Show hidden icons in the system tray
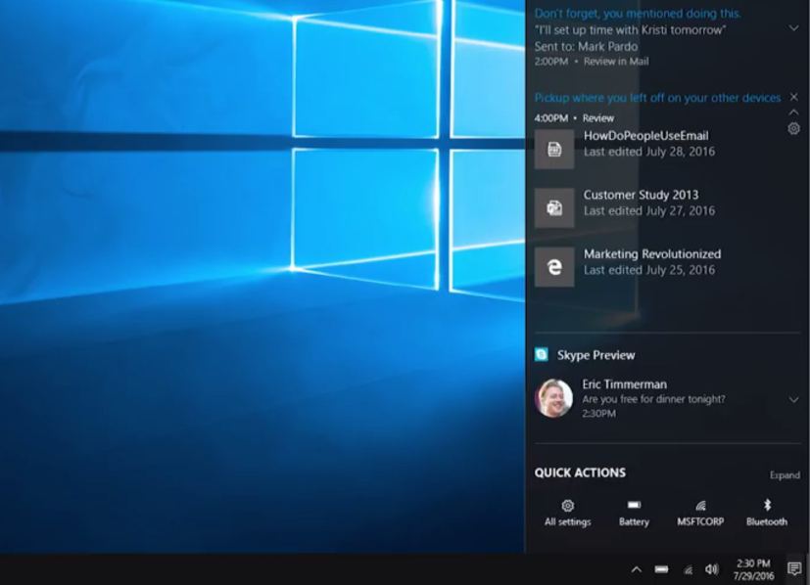810x585 pixels. pos(636,569)
